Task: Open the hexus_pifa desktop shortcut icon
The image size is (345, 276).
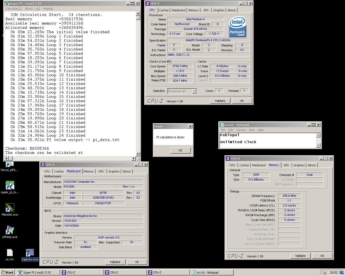Action: 9,164
